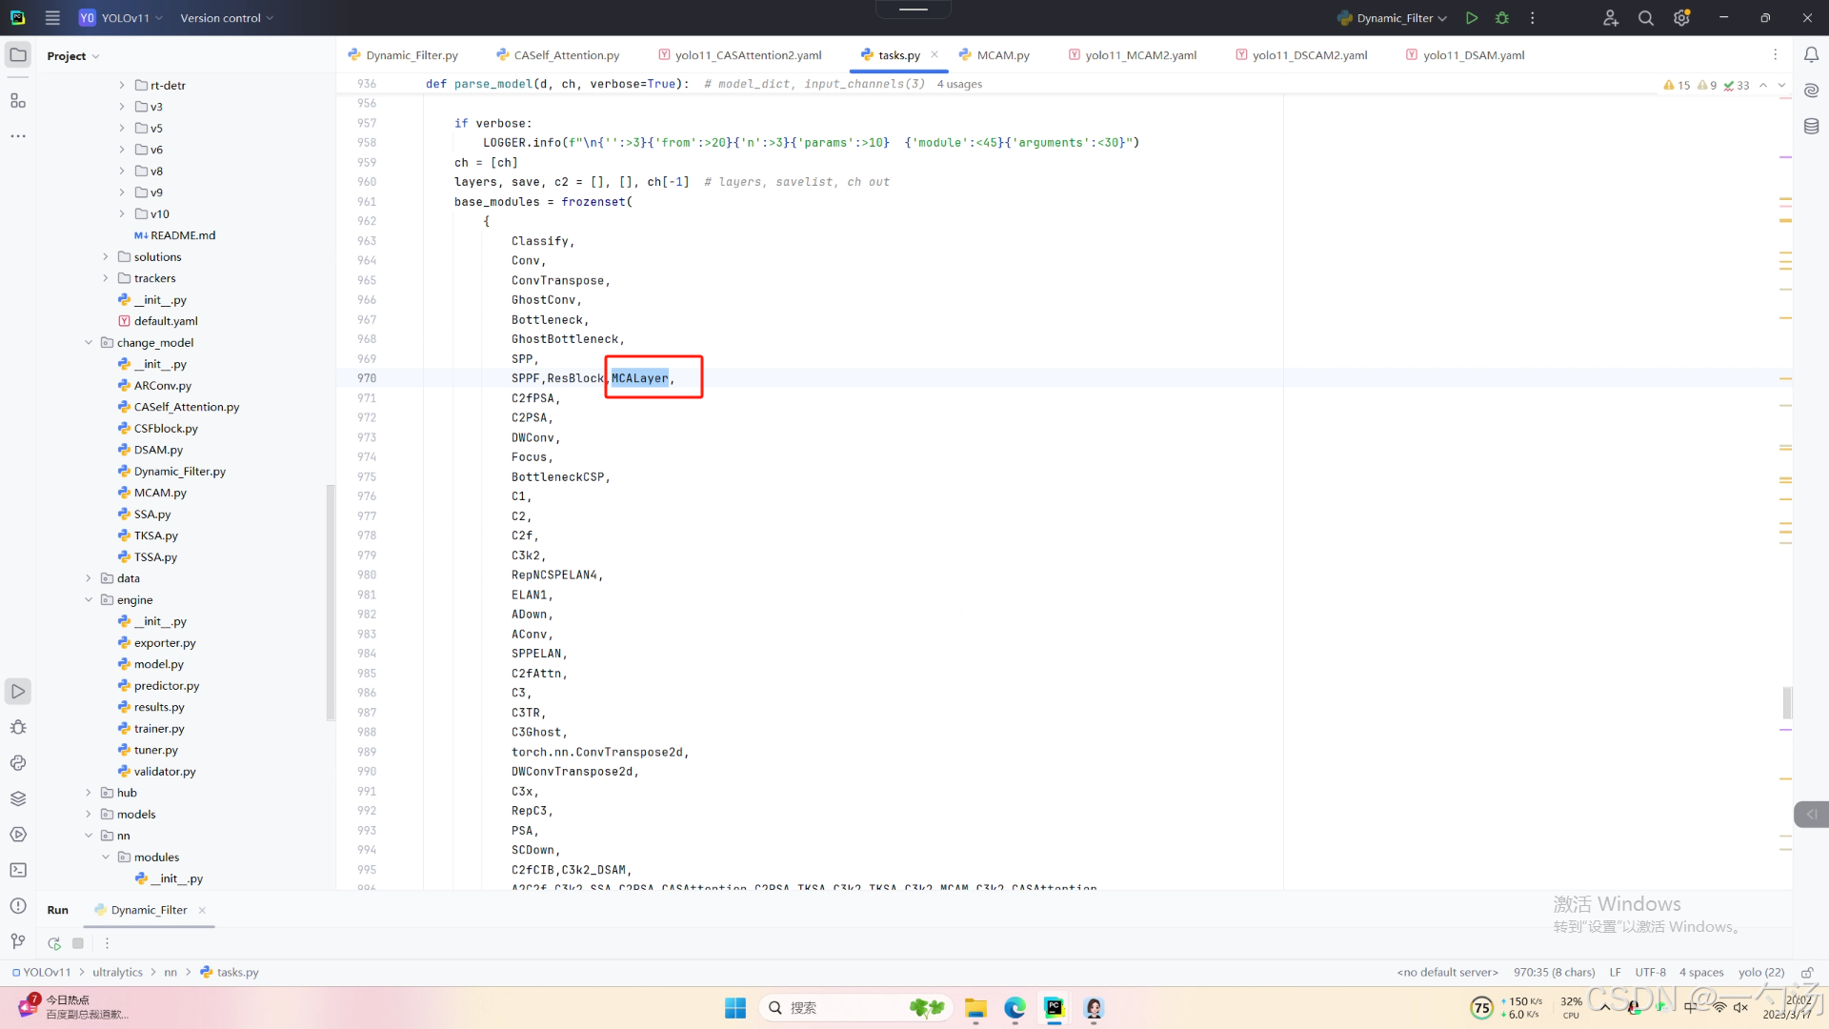Toggle read-only lock in status bar
Image resolution: width=1829 pixels, height=1029 pixels.
1806,972
